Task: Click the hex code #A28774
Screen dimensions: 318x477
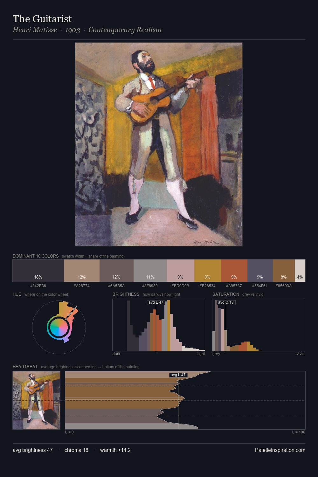Action: click(82, 286)
